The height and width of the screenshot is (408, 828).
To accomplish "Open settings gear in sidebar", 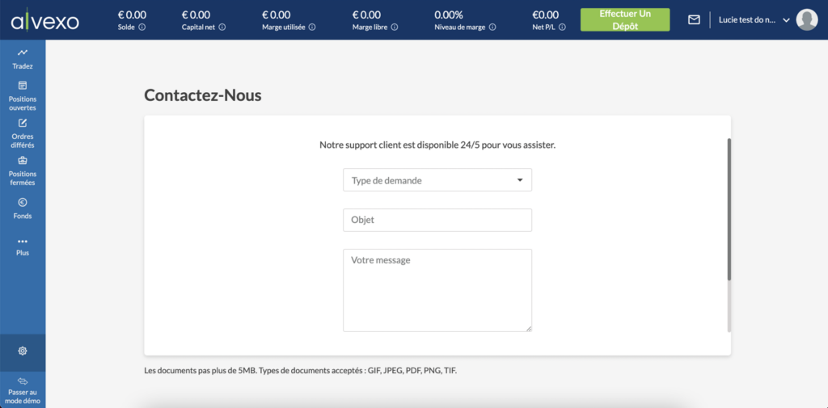I will click(x=22, y=351).
